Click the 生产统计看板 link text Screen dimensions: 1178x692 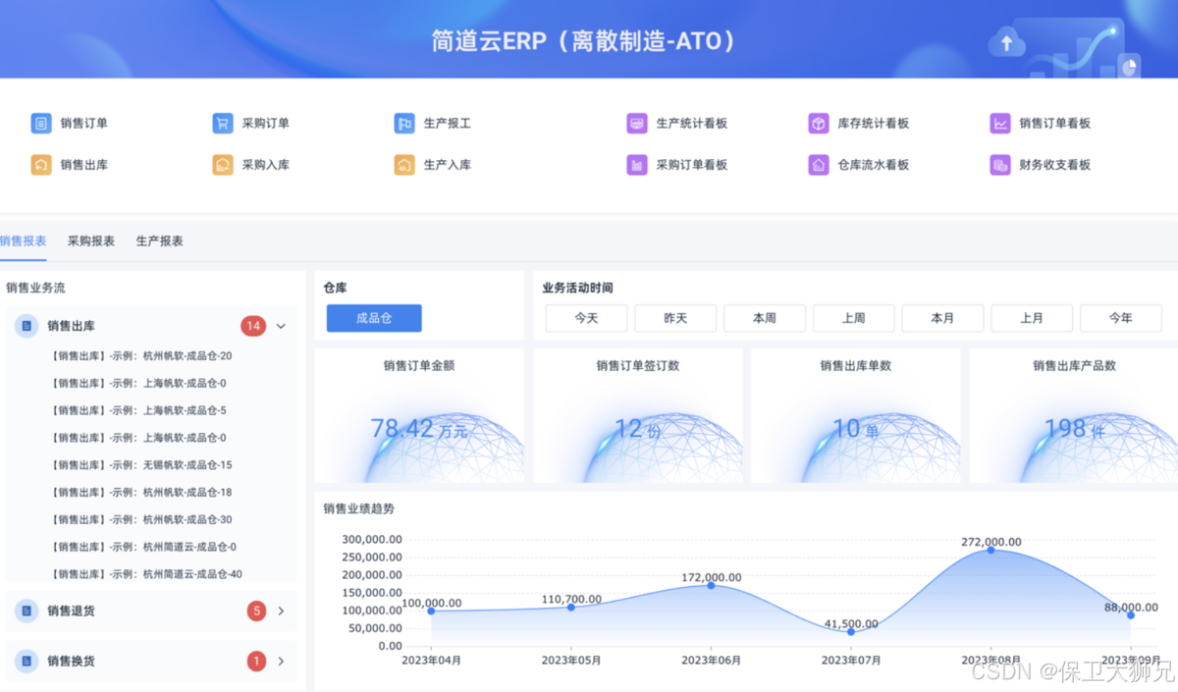coord(692,124)
